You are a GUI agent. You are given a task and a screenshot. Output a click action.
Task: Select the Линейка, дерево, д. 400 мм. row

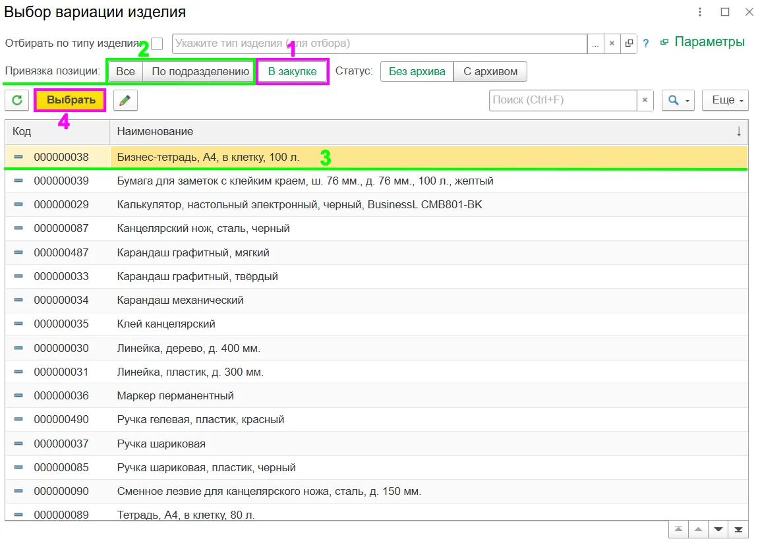pos(376,348)
